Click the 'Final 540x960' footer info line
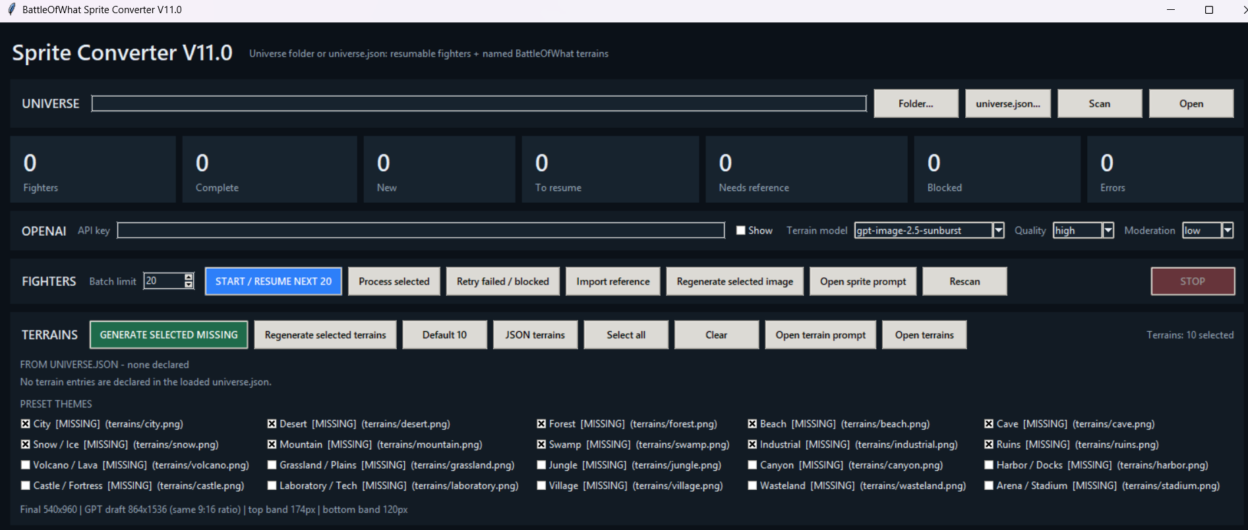The image size is (1248, 530). coord(214,510)
